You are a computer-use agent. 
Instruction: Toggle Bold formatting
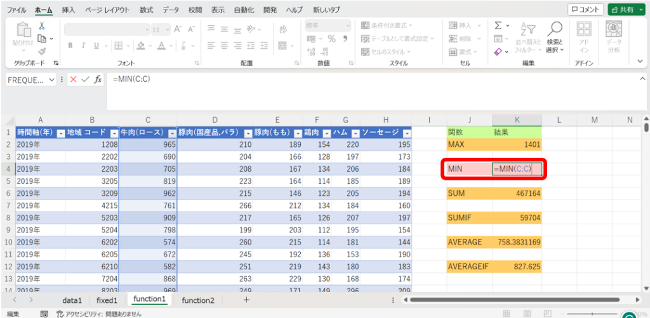(70, 45)
